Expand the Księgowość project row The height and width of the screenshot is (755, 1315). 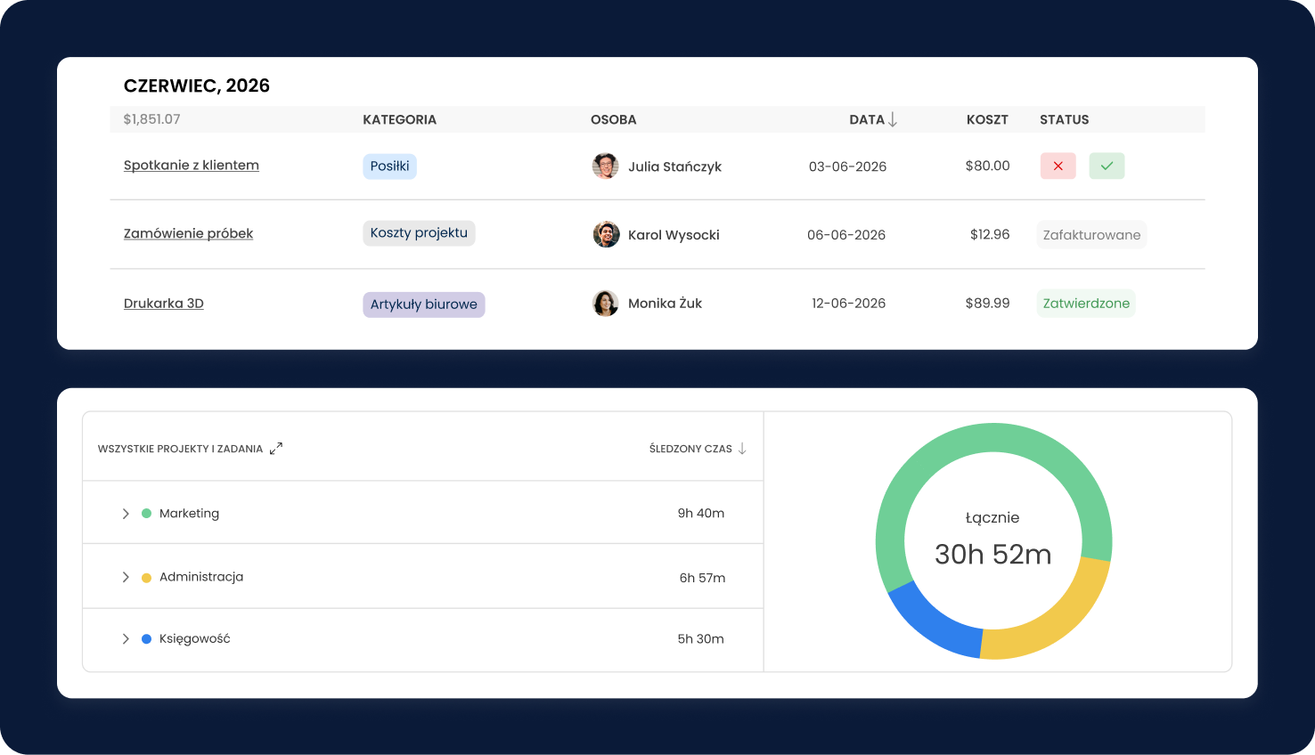point(126,639)
